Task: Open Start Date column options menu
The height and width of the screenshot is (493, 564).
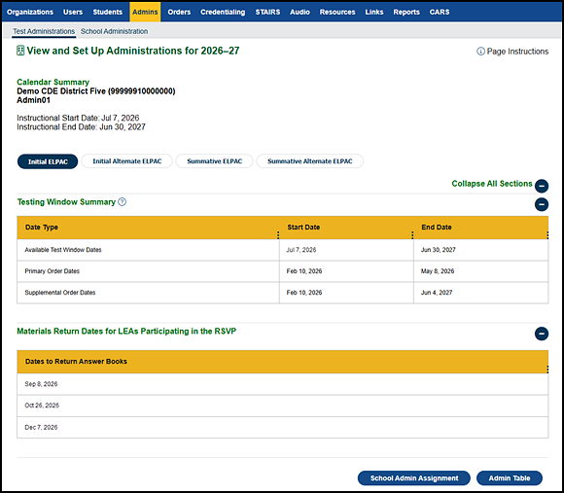Action: (x=412, y=235)
